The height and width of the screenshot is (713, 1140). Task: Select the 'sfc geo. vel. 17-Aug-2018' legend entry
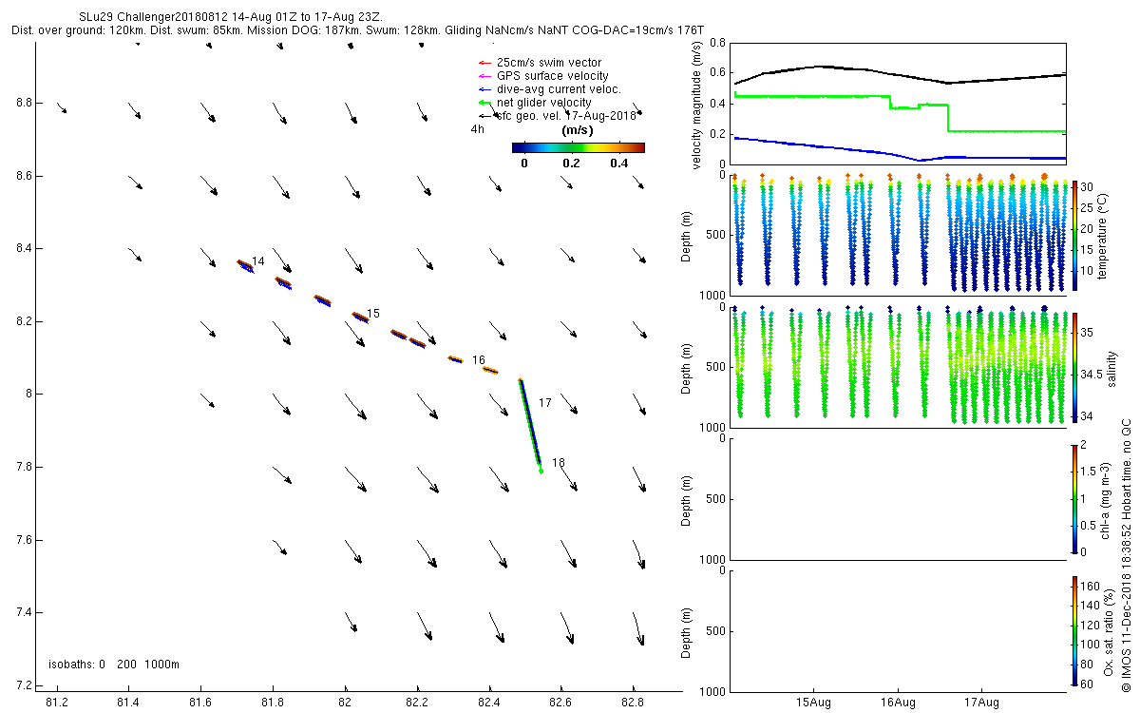(x=556, y=116)
